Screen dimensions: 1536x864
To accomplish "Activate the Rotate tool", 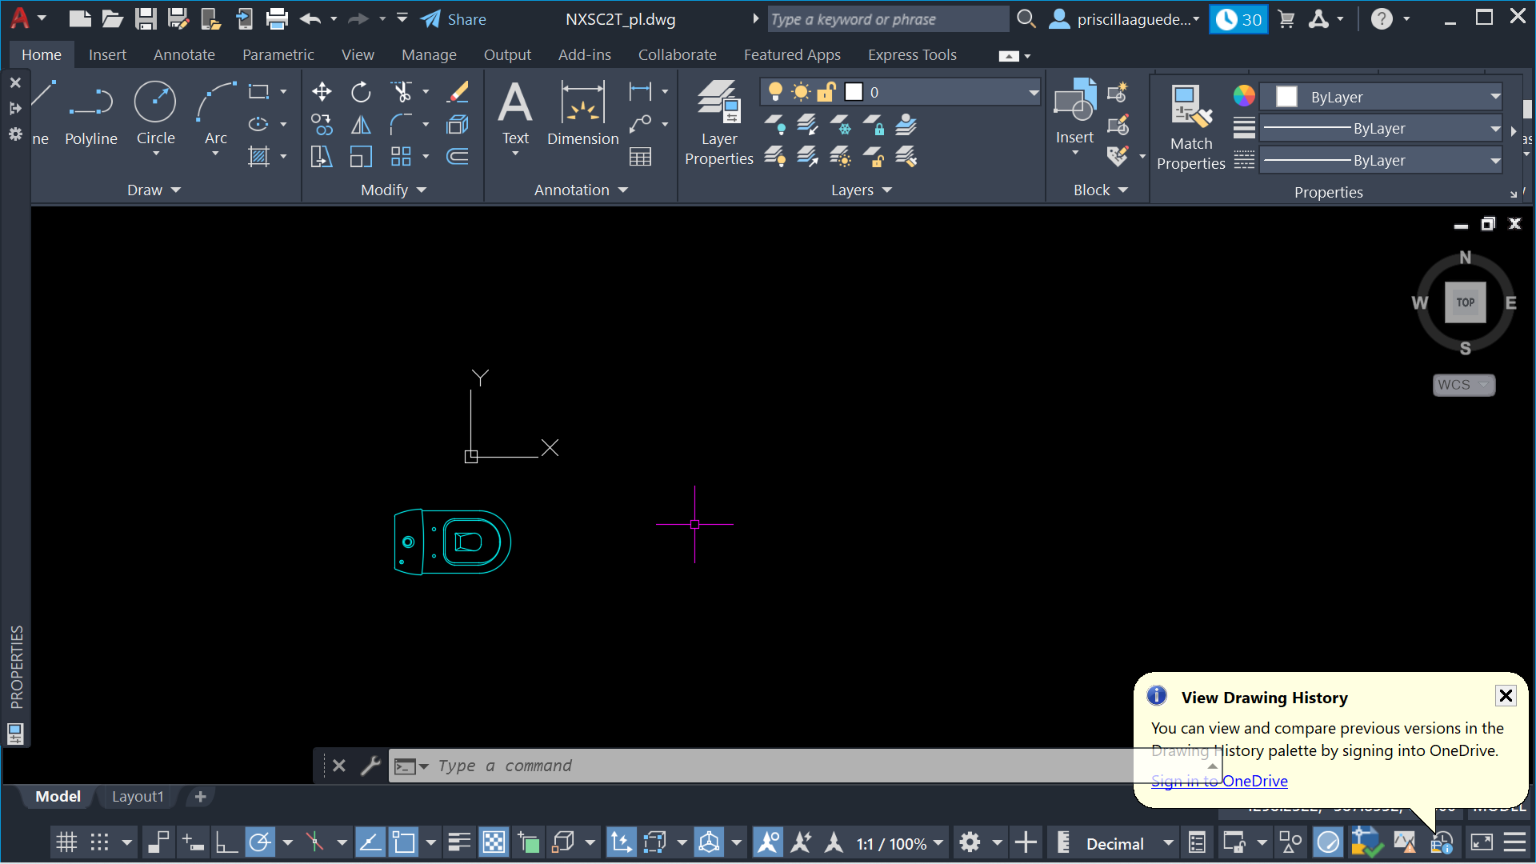I will (x=361, y=92).
